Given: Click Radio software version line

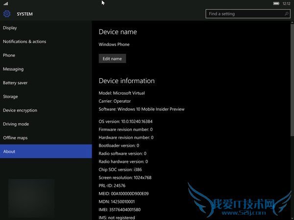Looking at the screenshot, I should coord(122,154).
